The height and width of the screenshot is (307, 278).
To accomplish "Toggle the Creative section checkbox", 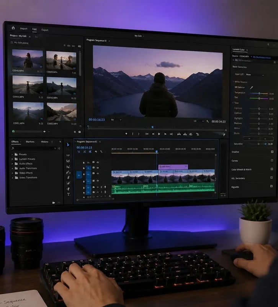I will pos(272,152).
